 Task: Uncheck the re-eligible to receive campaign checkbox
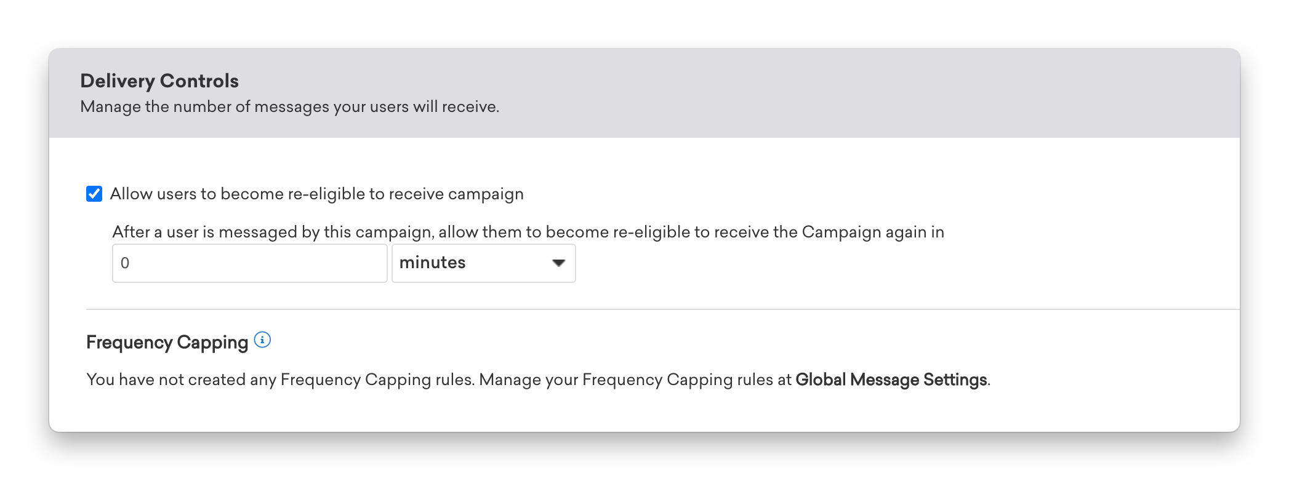94,194
